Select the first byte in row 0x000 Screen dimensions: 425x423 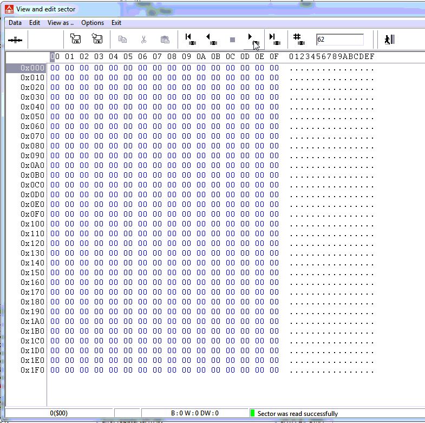tap(55, 68)
